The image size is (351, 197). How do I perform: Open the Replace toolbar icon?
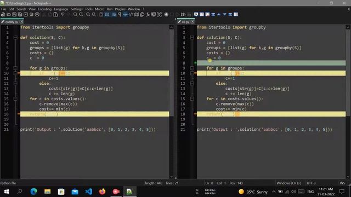pos(81,15)
